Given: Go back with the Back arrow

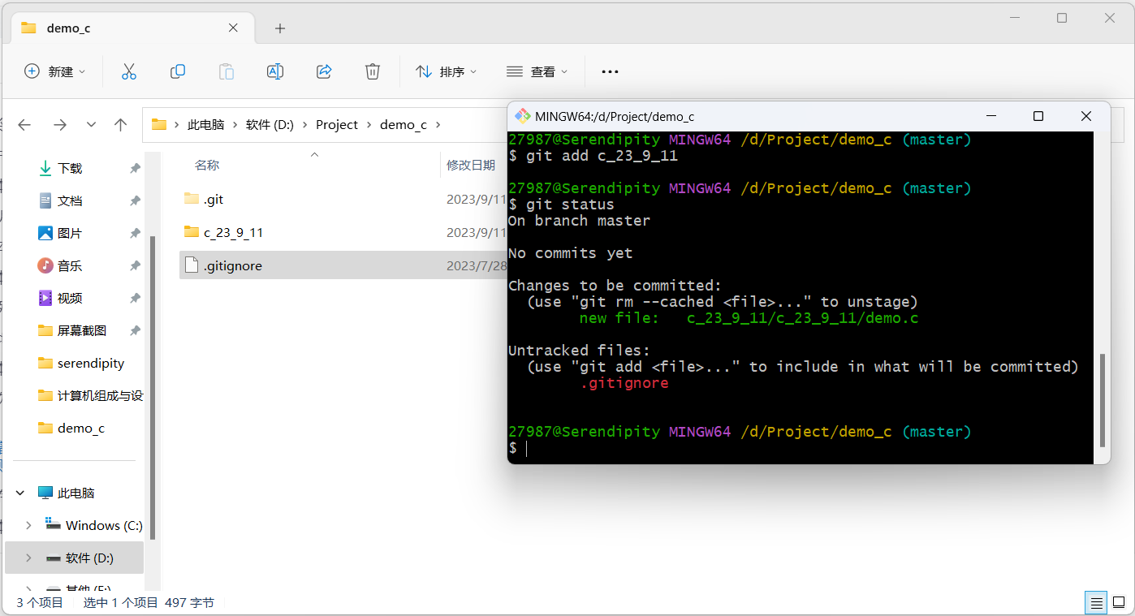Looking at the screenshot, I should [24, 124].
